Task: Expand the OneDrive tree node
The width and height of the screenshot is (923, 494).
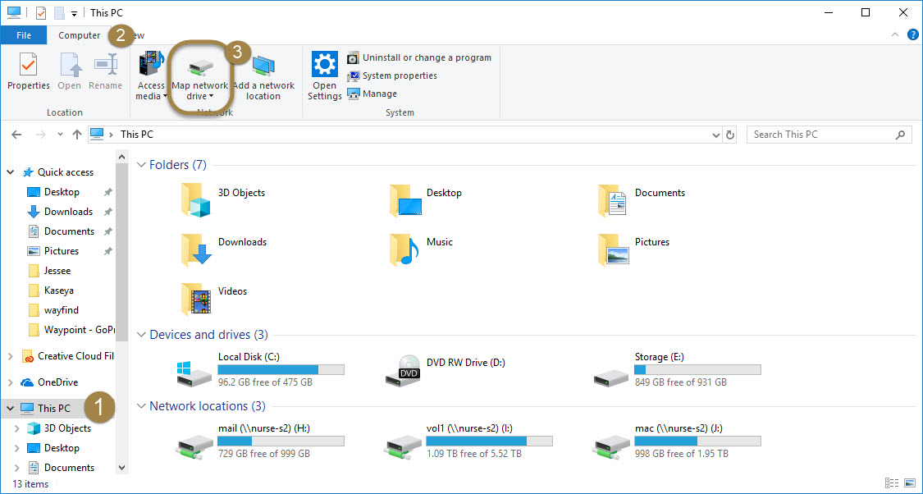Action: [10, 382]
